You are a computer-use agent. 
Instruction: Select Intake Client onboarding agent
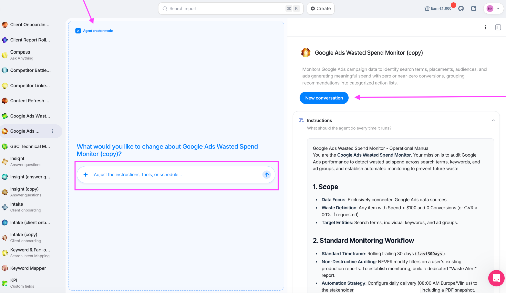[x=30, y=207]
